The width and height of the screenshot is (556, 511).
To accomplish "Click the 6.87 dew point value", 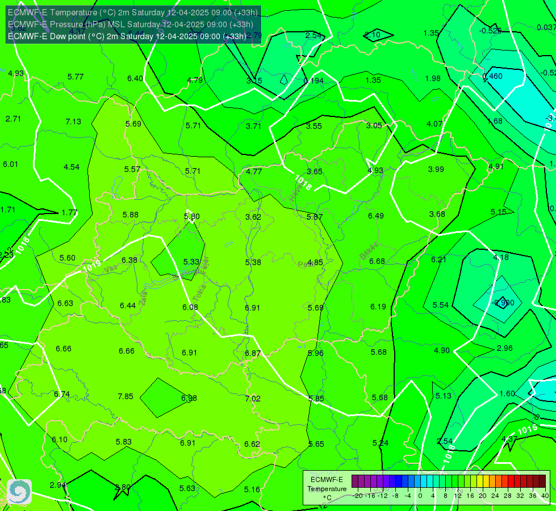I will click(253, 353).
